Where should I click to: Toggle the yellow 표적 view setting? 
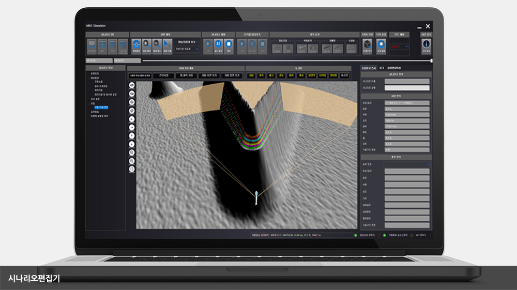click(x=261, y=75)
